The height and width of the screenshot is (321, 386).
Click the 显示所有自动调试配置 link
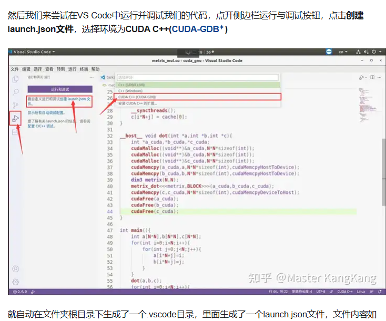point(46,112)
